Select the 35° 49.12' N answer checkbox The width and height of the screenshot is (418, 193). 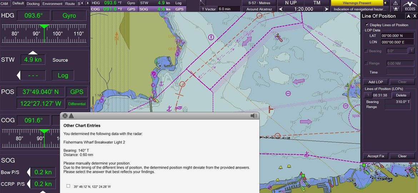tap(68, 186)
